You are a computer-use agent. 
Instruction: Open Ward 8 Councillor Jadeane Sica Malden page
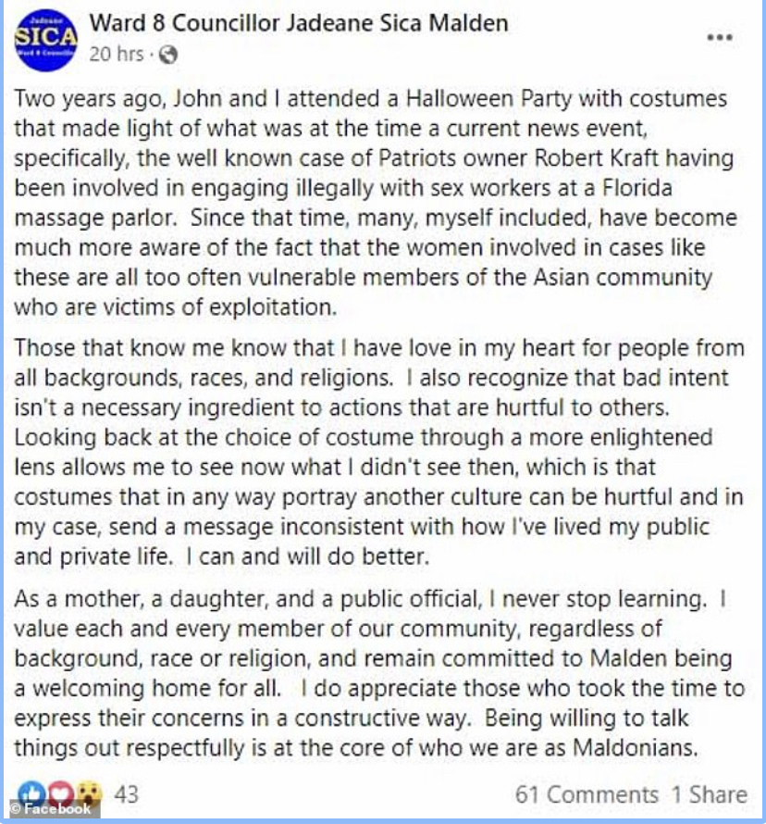click(x=299, y=23)
